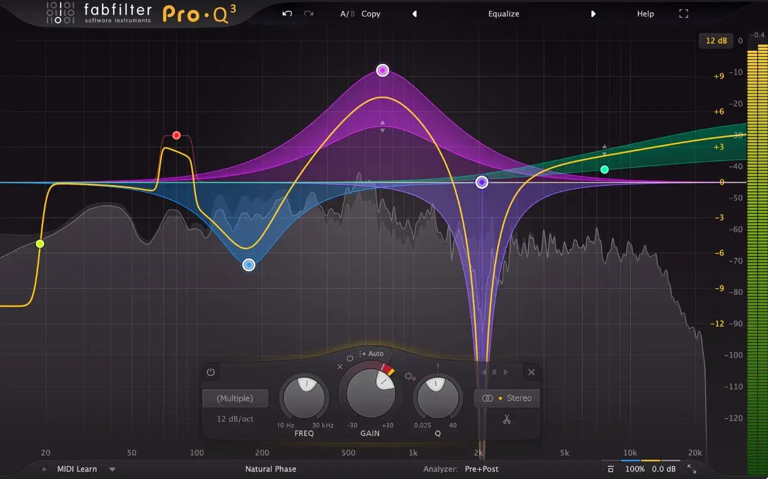Enter full screen mode via top-right icon
Image resolution: width=768 pixels, height=479 pixels.
click(x=684, y=14)
